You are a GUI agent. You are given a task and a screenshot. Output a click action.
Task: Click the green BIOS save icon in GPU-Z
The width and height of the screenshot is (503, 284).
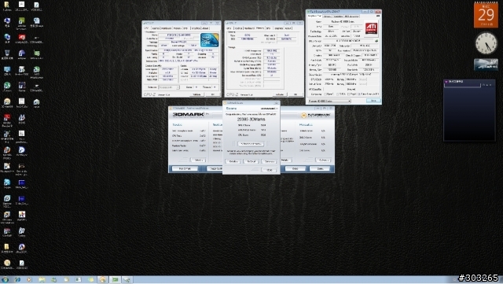[376, 41]
